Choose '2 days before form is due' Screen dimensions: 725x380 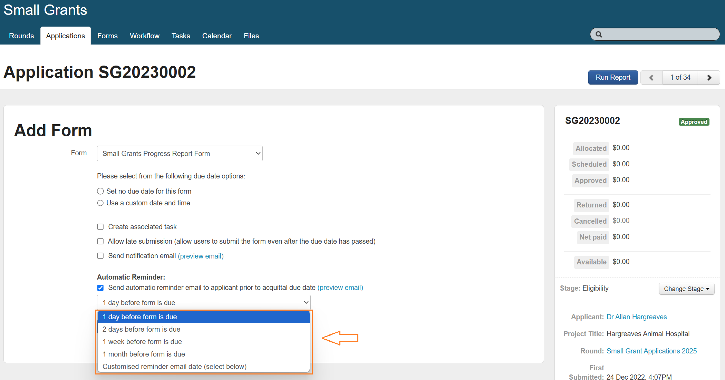coord(141,329)
